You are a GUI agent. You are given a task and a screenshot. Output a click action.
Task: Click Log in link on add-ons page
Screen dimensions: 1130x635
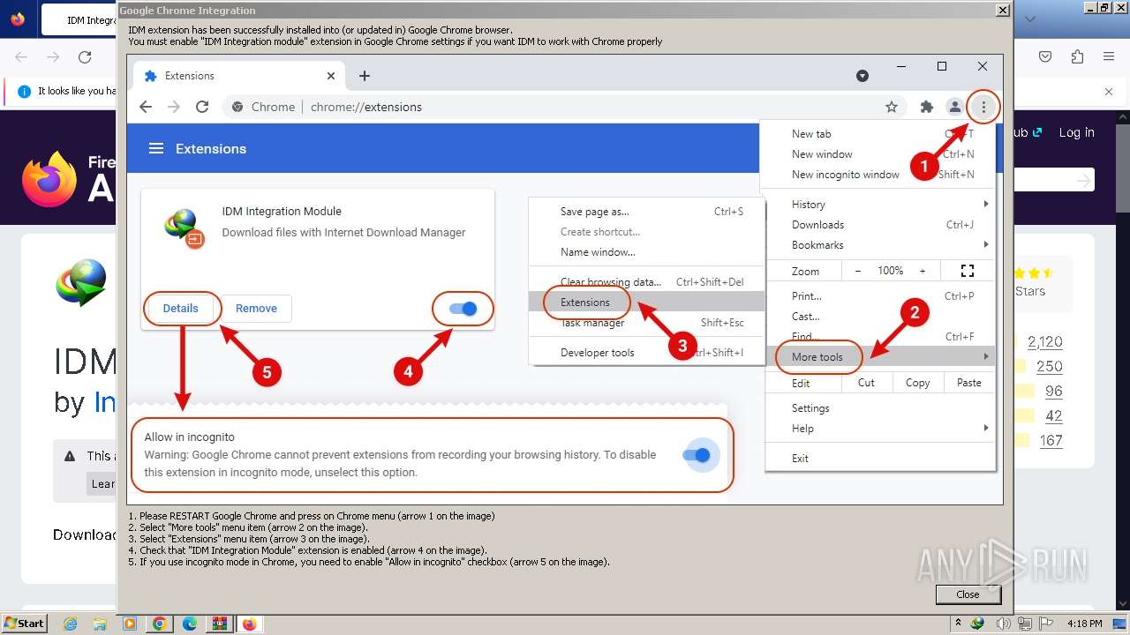pos(1076,132)
